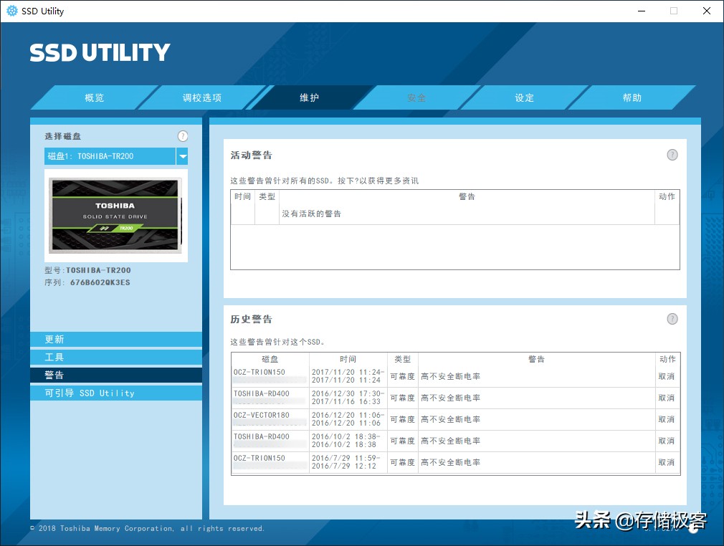Click the help icon beside 选择磁盘
The width and height of the screenshot is (724, 546).
pyautogui.click(x=183, y=136)
